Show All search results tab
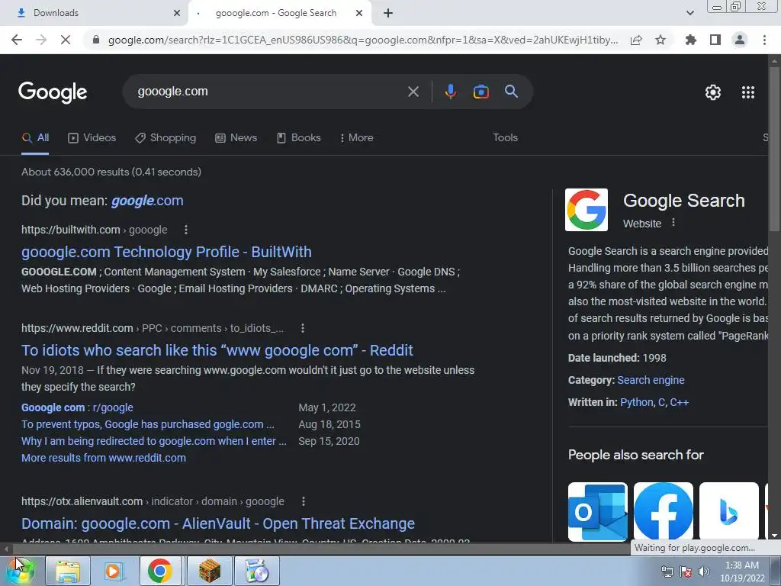Image resolution: width=781 pixels, height=586 pixels. pyautogui.click(x=35, y=138)
